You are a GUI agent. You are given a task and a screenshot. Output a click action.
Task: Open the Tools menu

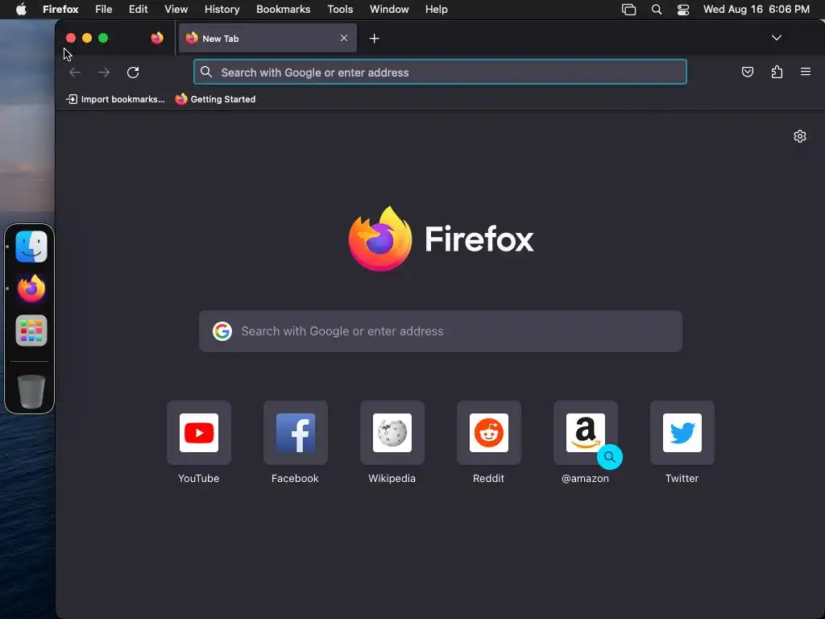[340, 10]
